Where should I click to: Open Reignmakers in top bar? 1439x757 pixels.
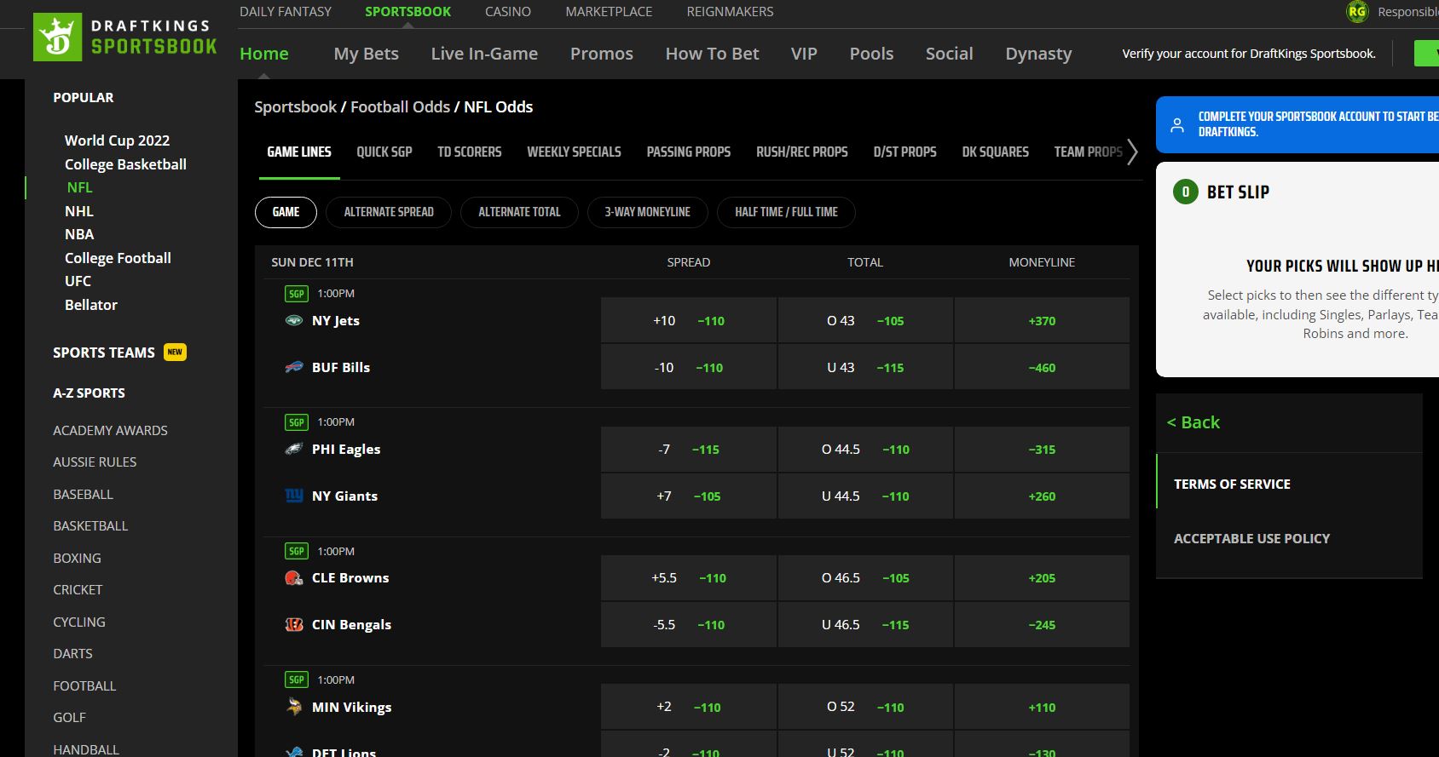(x=731, y=12)
